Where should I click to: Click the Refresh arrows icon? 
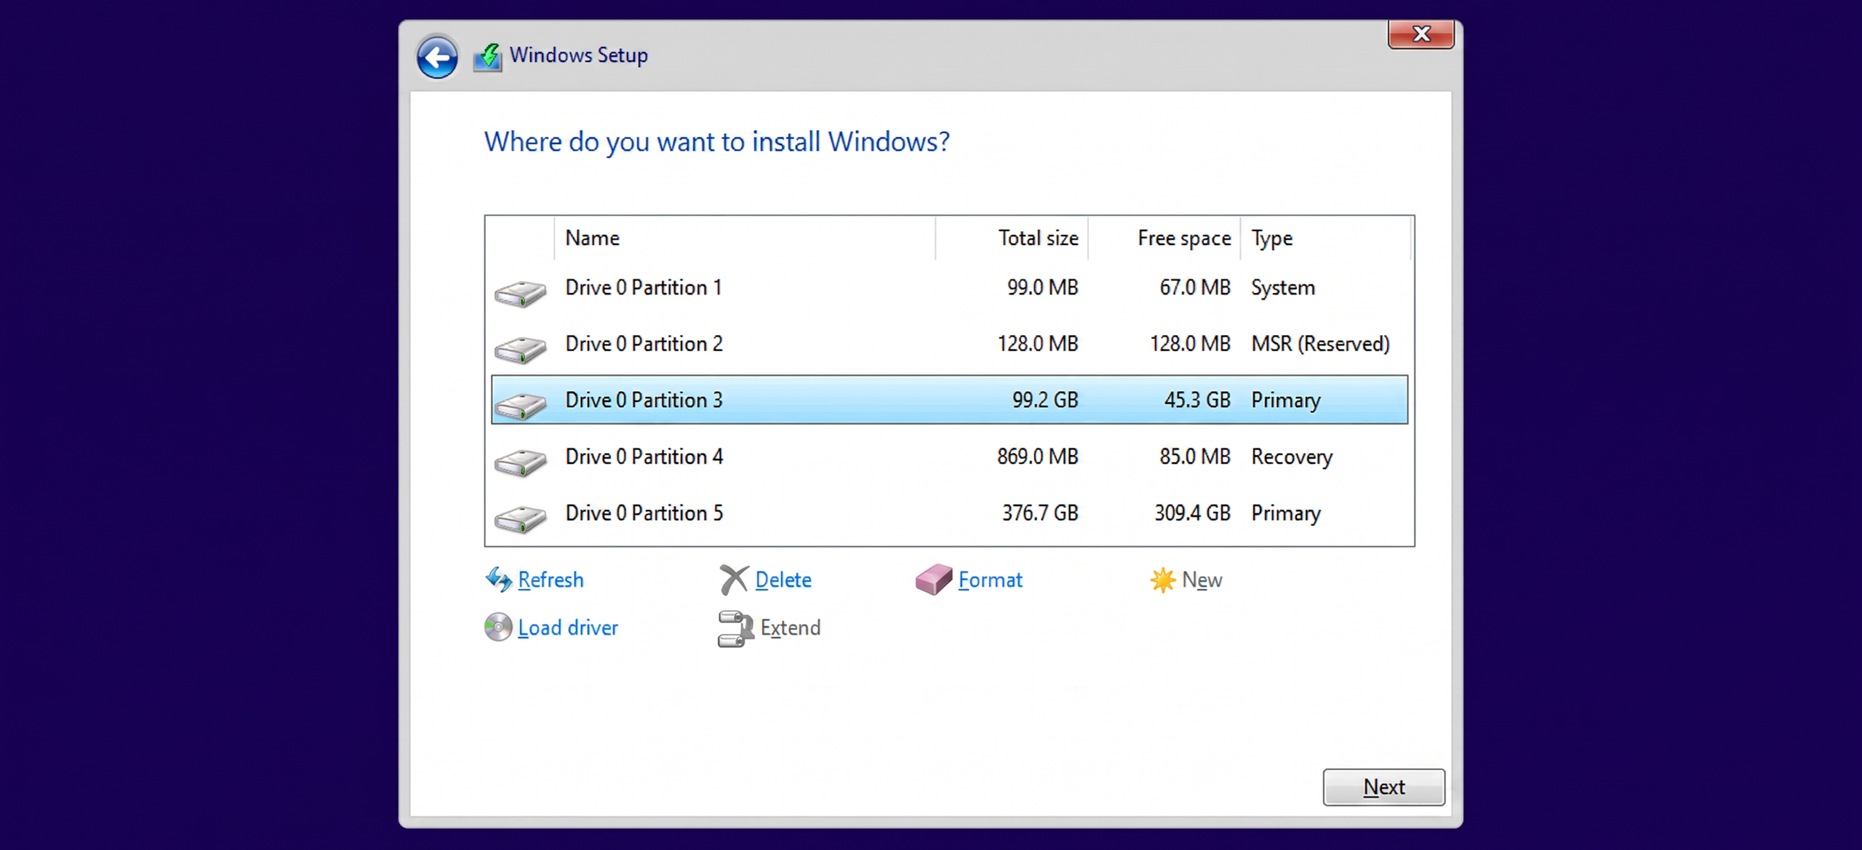click(x=499, y=580)
